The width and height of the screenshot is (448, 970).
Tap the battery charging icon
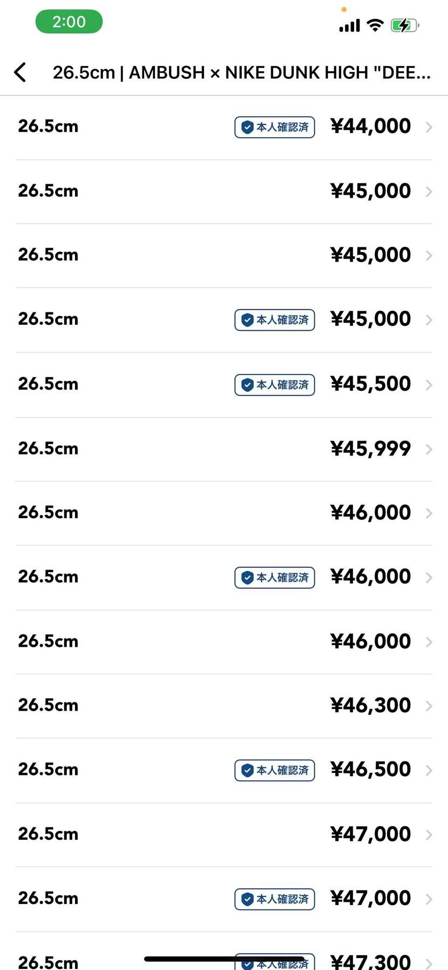(x=404, y=25)
